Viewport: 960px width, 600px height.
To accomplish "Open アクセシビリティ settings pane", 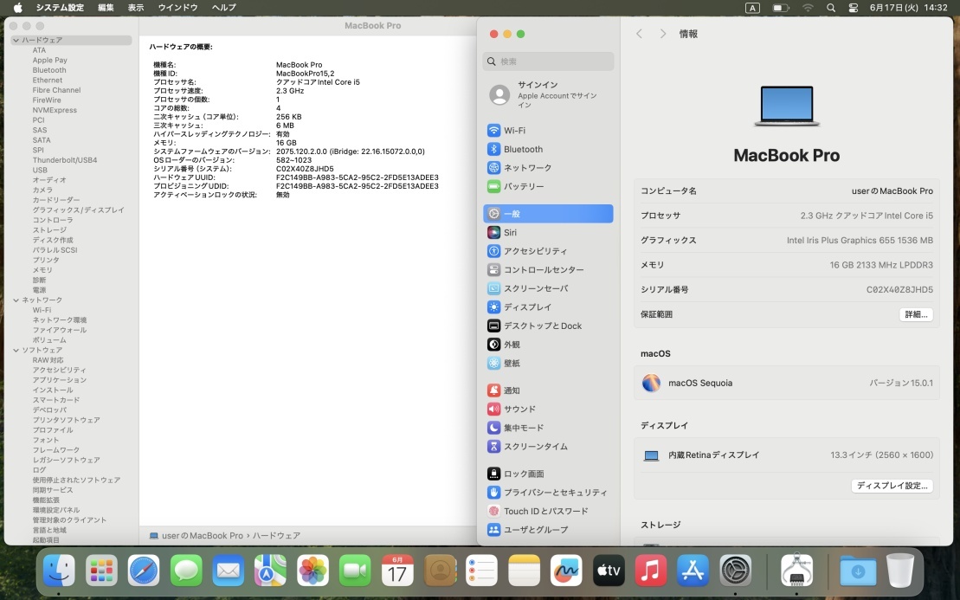I will click(548, 251).
